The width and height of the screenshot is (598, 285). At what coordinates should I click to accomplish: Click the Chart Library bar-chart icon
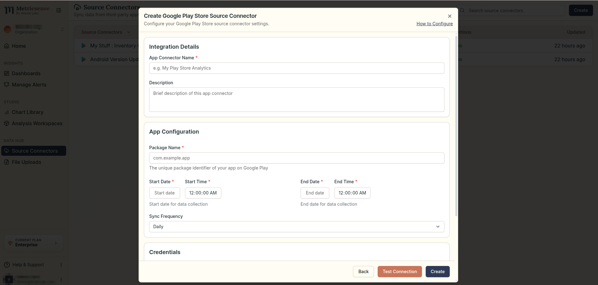(x=7, y=112)
